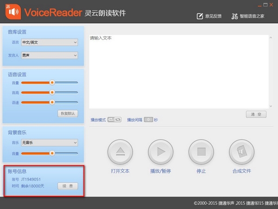This screenshot has width=278, height=209.
Task: Click the 音库设置 section heading
Action: point(17,32)
